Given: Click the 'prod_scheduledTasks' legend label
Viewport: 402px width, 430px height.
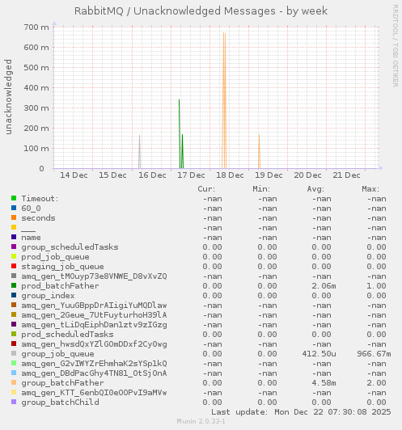Looking at the screenshot, I should tap(67, 335).
